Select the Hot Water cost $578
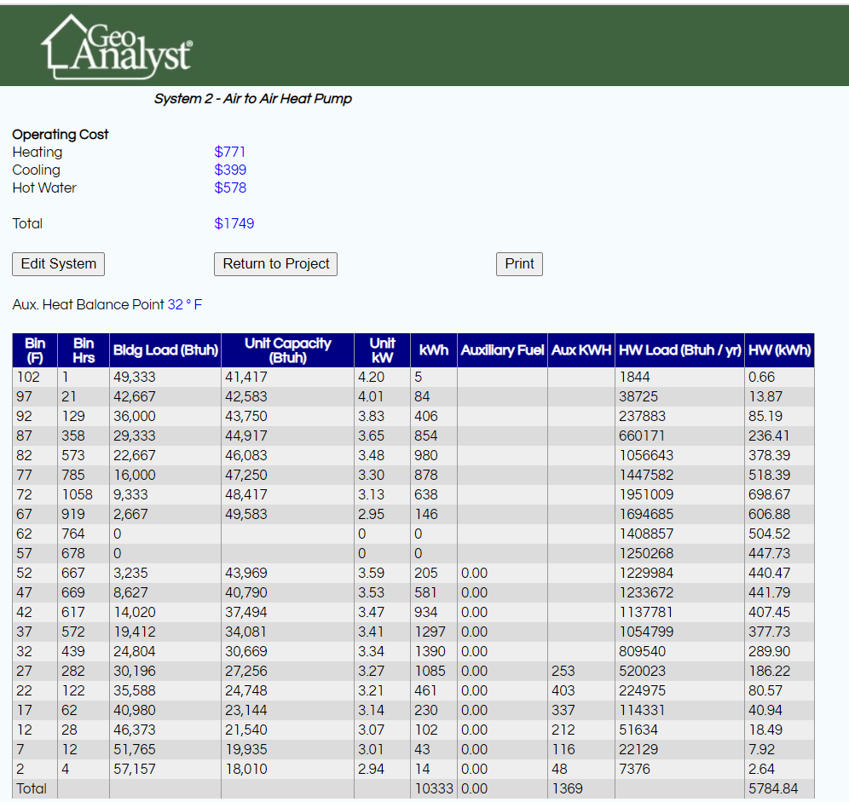The image size is (849, 802). 230,188
